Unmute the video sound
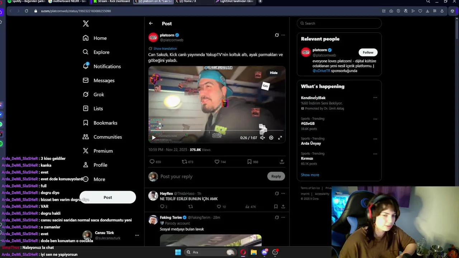Viewport: 459px width, 258px height. (x=262, y=138)
